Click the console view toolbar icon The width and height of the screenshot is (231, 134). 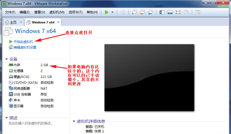tap(197, 12)
